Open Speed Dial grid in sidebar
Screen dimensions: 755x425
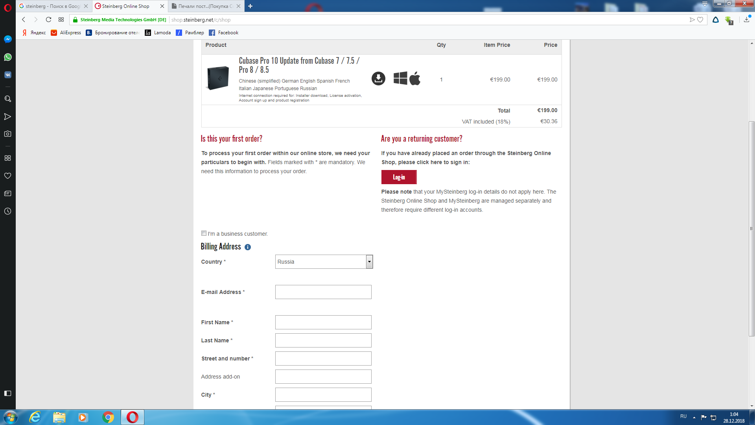coord(7,158)
